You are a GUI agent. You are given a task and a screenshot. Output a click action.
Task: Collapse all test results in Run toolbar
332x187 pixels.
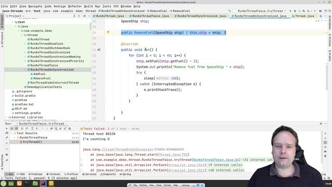click(37, 128)
